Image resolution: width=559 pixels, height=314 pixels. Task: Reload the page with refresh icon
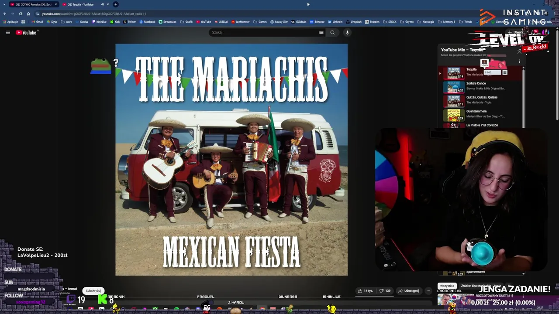[x=20, y=14]
